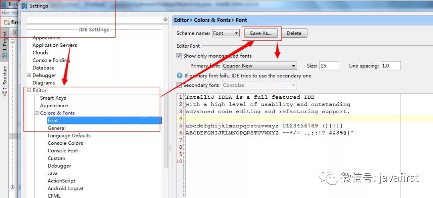Click preview line 'advanced code editing and refactoring'
This screenshot has width=433, height=198.
tap(267, 112)
